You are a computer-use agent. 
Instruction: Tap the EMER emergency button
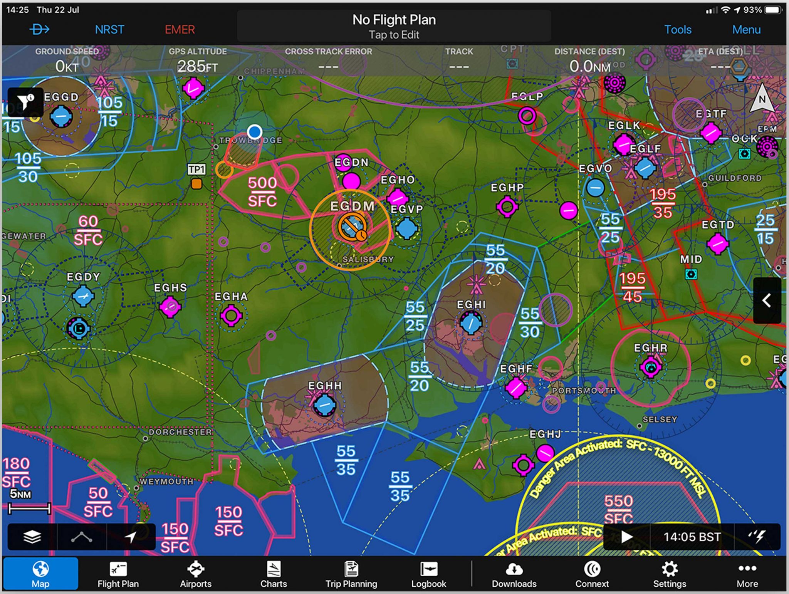[x=179, y=29]
